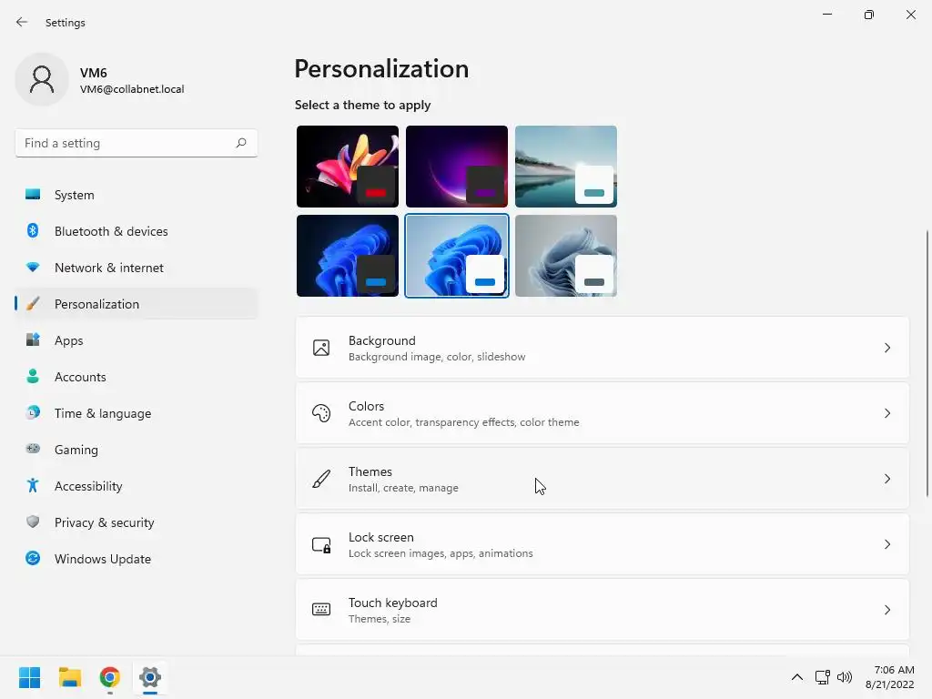Click the Accounts person icon in sidebar
The width and height of the screenshot is (932, 699).
[x=33, y=376]
